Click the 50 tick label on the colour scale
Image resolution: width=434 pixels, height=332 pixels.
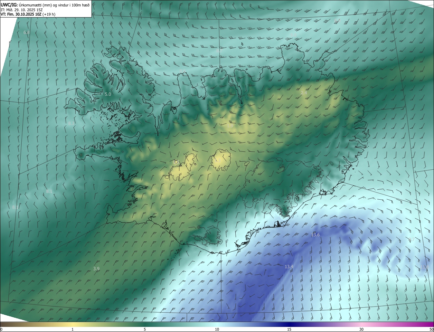(431, 330)
